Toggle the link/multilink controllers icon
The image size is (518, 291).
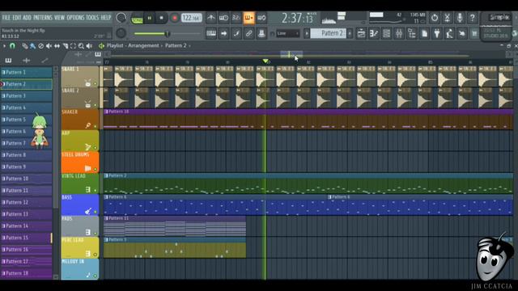pyautogui.click(x=248, y=33)
